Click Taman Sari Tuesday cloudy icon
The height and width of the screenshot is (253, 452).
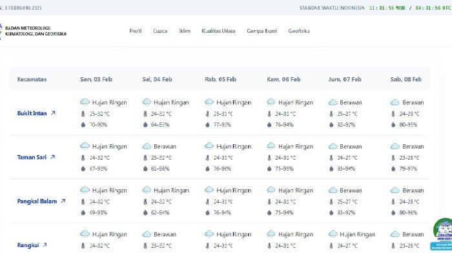click(147, 146)
